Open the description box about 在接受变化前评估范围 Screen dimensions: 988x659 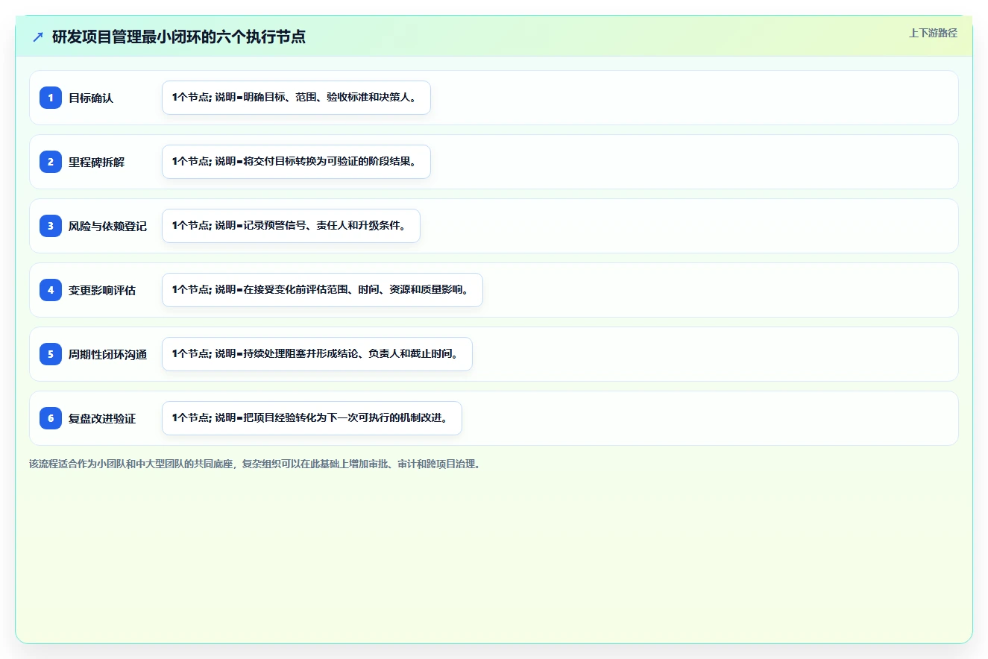[x=322, y=290]
